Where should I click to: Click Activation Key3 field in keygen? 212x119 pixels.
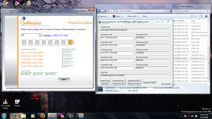click(116, 53)
